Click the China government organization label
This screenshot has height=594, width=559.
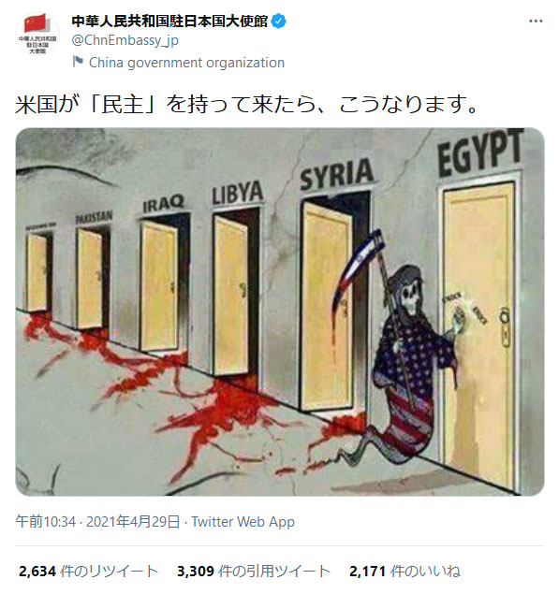pos(186,63)
